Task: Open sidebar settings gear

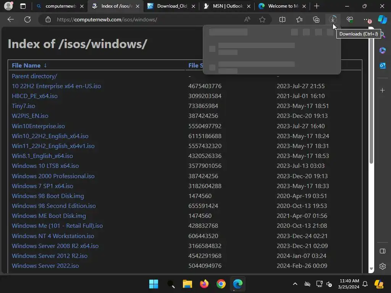Action: 382,266
